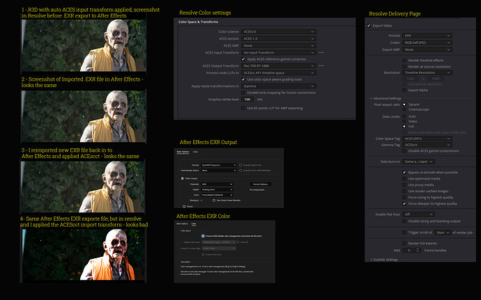Open After Effects Format dropdown OpenEXR Sequence
Viewport: 481px width, 300px height.
click(x=219, y=165)
